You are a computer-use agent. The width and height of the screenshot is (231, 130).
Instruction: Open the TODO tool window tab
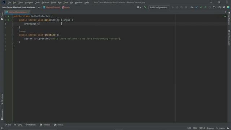coord(18,125)
